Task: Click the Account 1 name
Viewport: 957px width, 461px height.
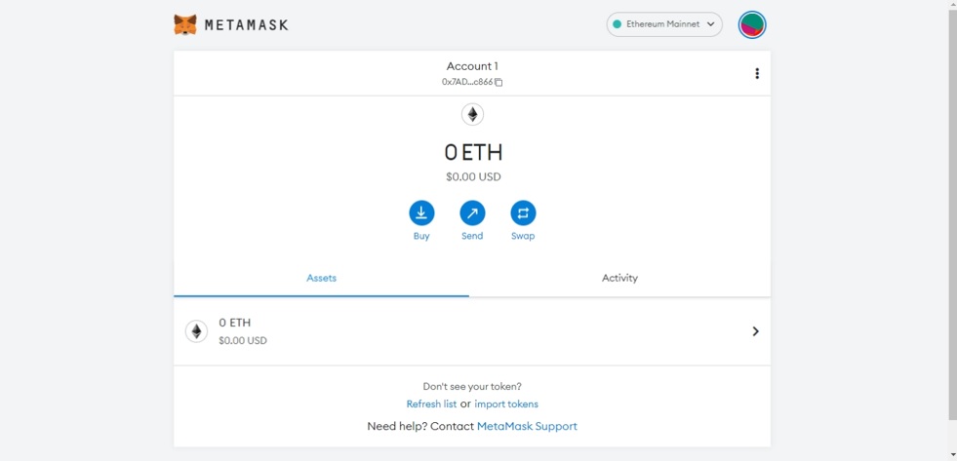Action: pos(472,66)
